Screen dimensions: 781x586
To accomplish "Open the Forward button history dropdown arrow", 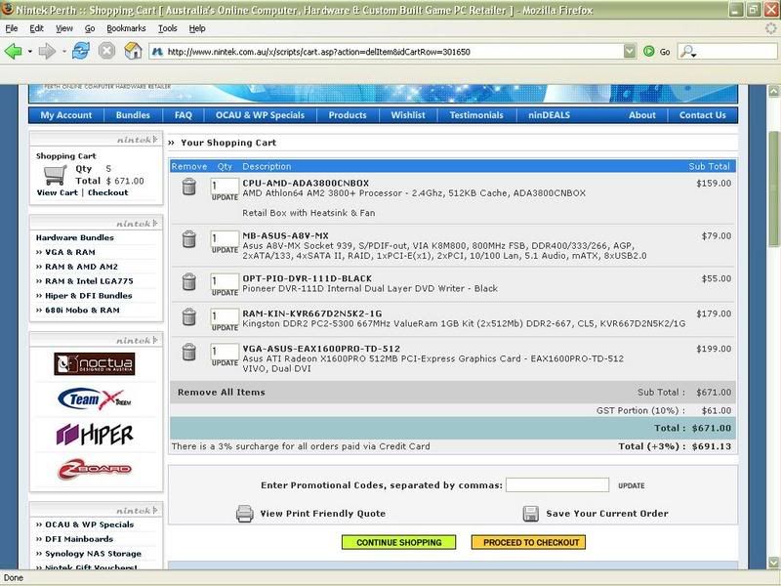I will 63,52.
